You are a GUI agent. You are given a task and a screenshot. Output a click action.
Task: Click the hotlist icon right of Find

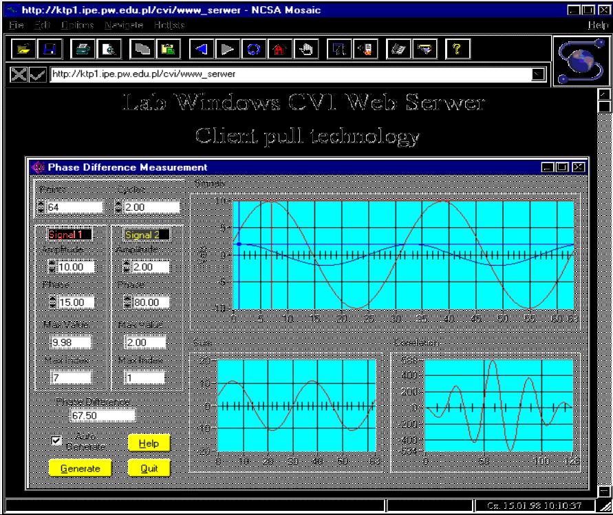pyautogui.click(x=365, y=50)
